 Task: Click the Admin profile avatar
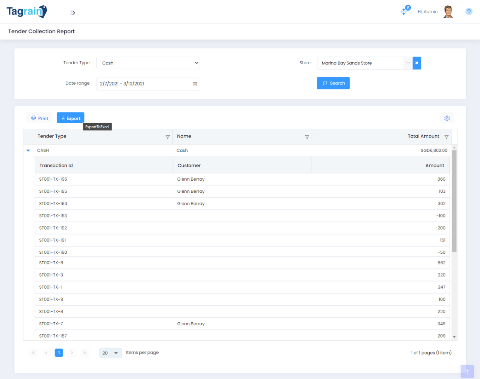tap(448, 12)
